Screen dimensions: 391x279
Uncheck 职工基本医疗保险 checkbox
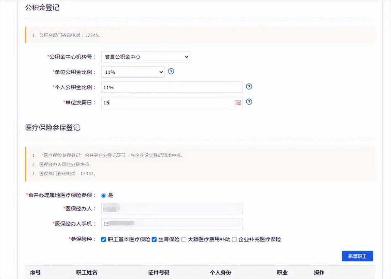[104, 239]
